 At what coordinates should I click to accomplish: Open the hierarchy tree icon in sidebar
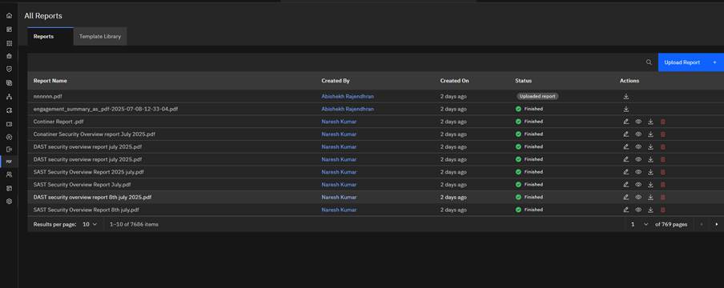tap(10, 97)
